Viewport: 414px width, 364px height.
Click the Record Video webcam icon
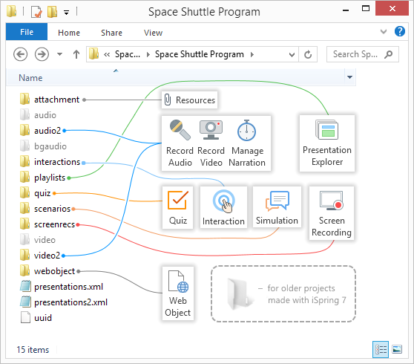click(211, 130)
